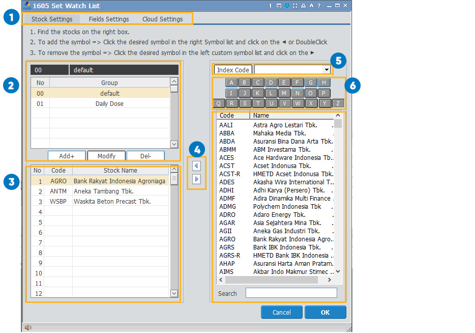Click the horizontal scrollbar of the symbol list
475x333 pixels.
click(277, 280)
